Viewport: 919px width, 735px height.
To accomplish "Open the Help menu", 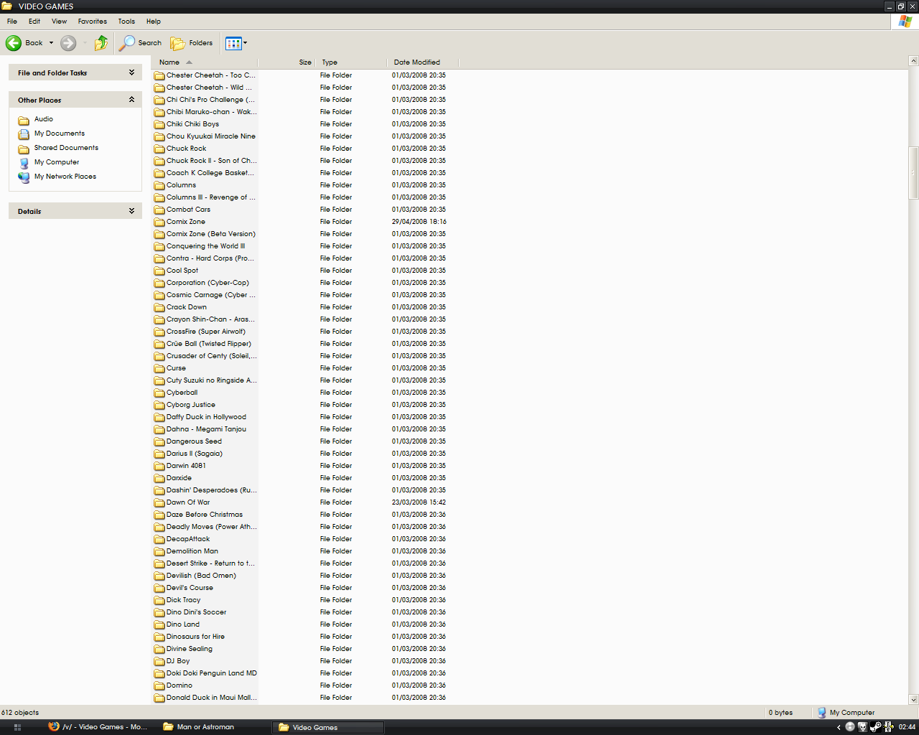I will coord(154,22).
